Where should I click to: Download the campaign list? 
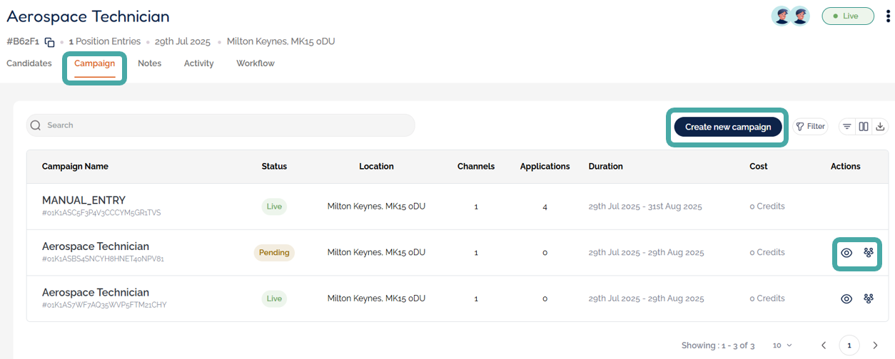880,127
